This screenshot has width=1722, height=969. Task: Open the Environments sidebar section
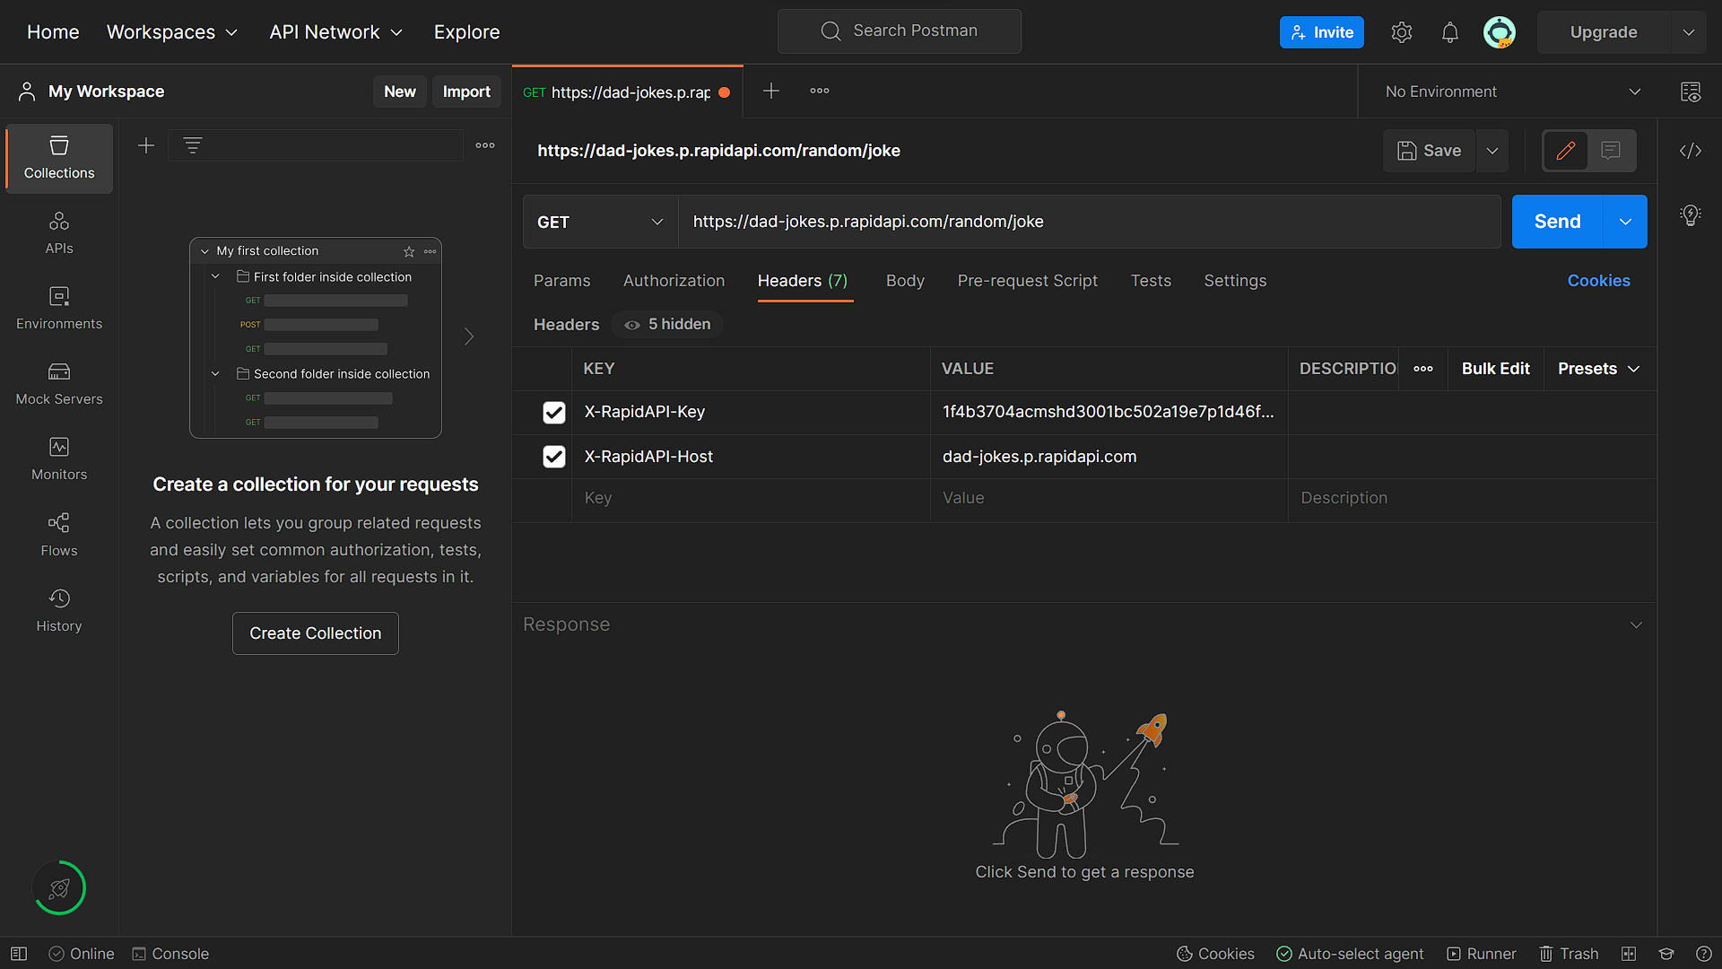click(59, 309)
